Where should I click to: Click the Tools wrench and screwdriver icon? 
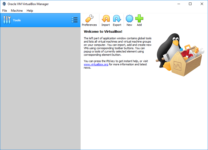(x=7, y=20)
